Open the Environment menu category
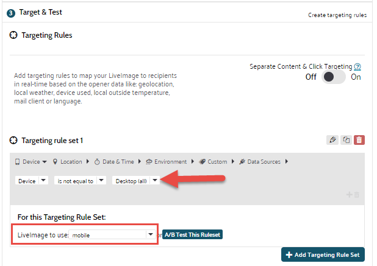Viewport: 377px width, 266px height. pos(168,162)
